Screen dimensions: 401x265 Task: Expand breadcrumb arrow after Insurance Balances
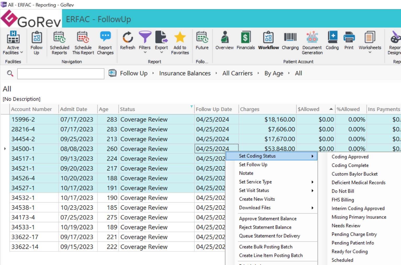[x=216, y=73]
